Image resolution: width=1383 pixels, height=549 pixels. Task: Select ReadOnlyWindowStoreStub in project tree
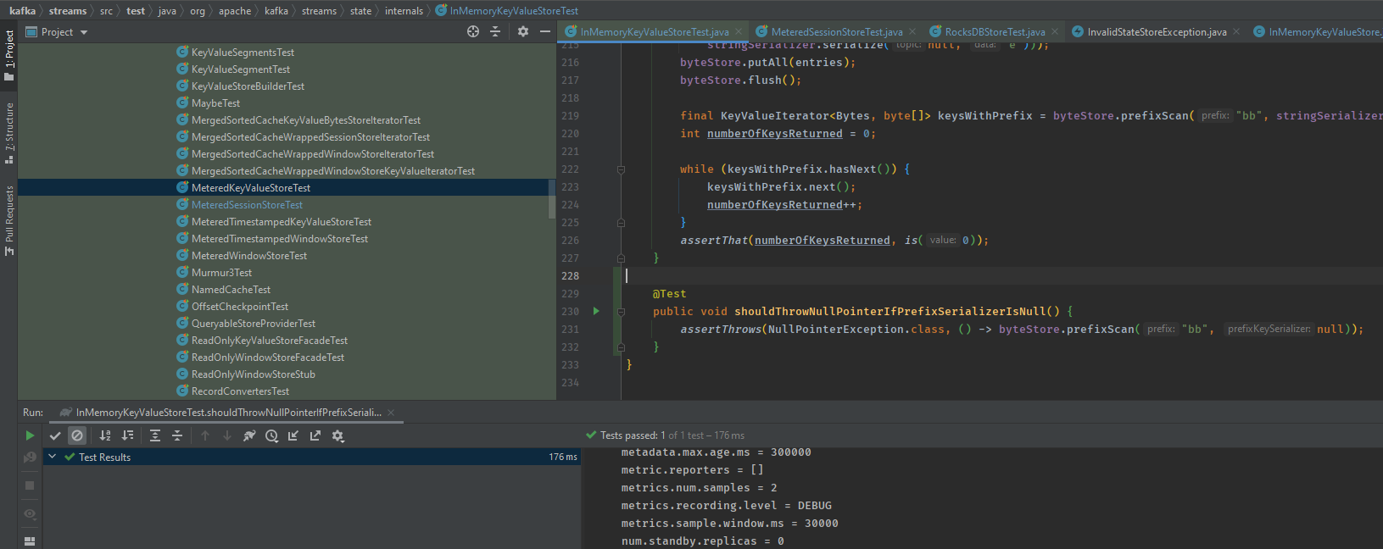pyautogui.click(x=253, y=374)
